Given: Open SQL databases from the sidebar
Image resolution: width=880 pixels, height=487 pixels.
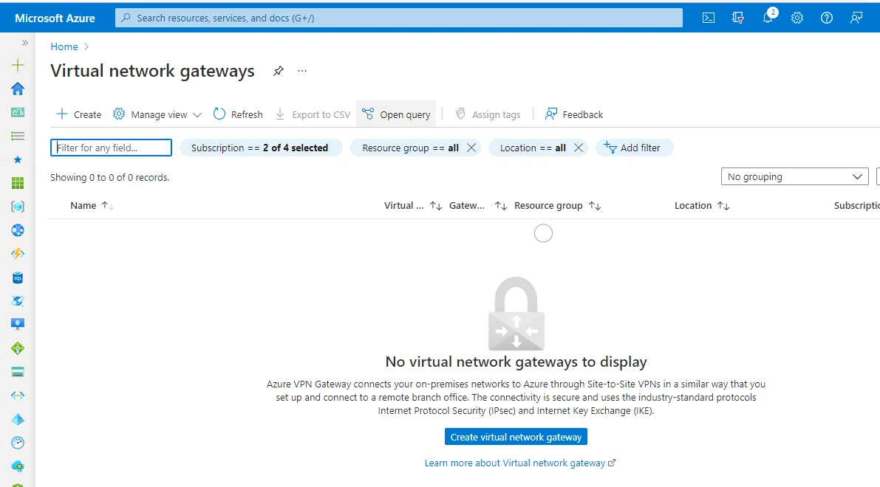Looking at the screenshot, I should 17,277.
